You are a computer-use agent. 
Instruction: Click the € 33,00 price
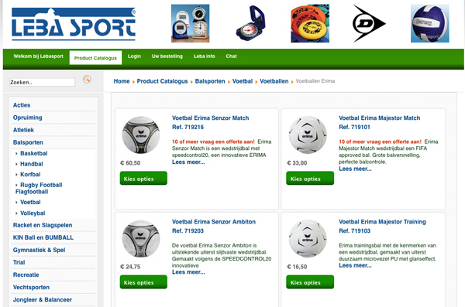(x=297, y=163)
